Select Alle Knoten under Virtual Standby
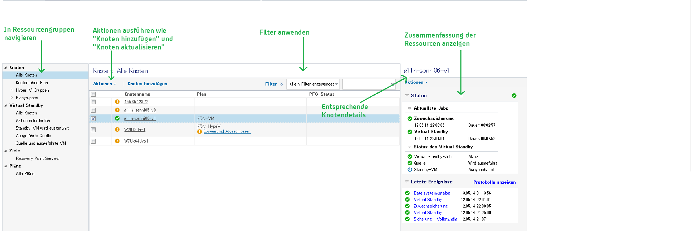 pyautogui.click(x=26, y=113)
